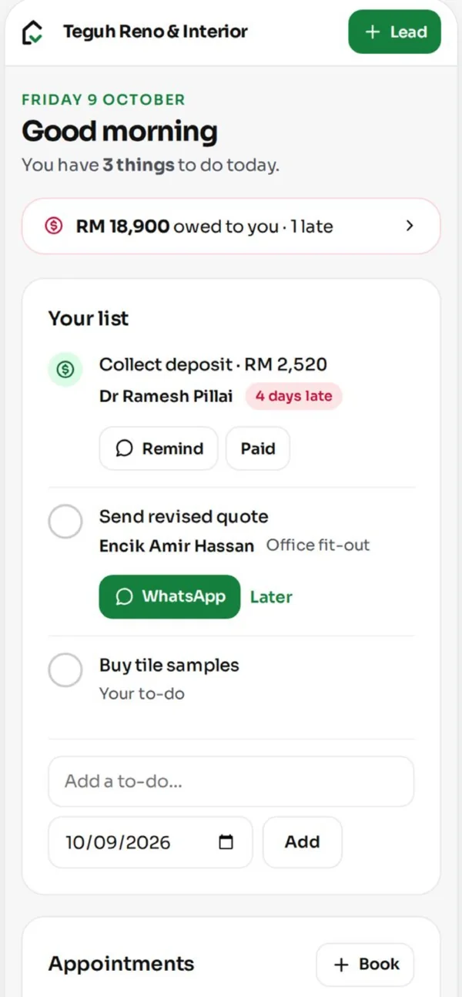Click the green dollar icon beside Collect deposit
462x997 pixels.
65,370
